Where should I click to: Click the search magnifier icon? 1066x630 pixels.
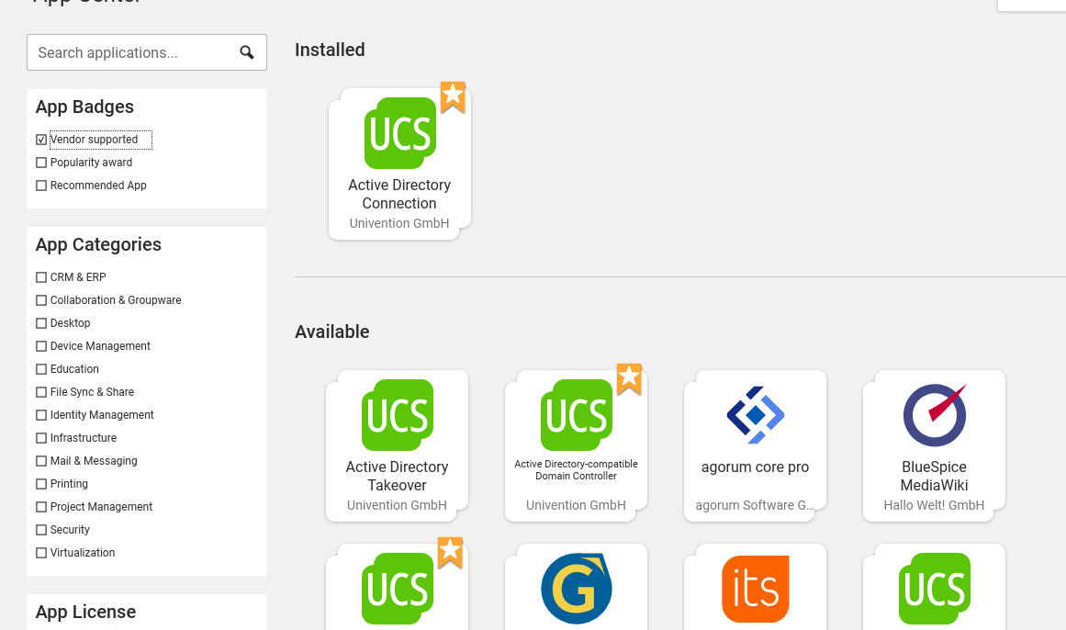point(247,52)
